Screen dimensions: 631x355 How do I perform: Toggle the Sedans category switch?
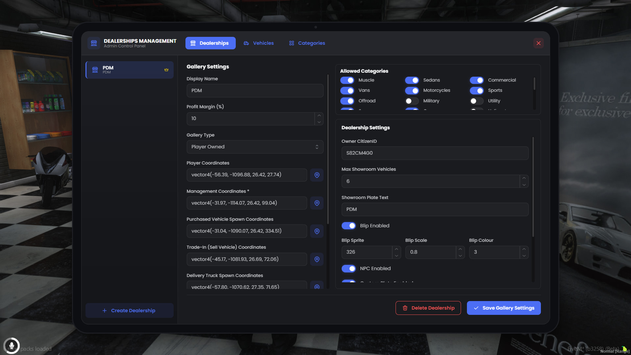(x=412, y=80)
